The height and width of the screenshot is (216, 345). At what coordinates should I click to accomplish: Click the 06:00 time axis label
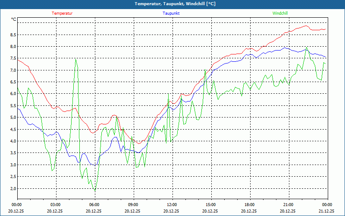[95, 205]
